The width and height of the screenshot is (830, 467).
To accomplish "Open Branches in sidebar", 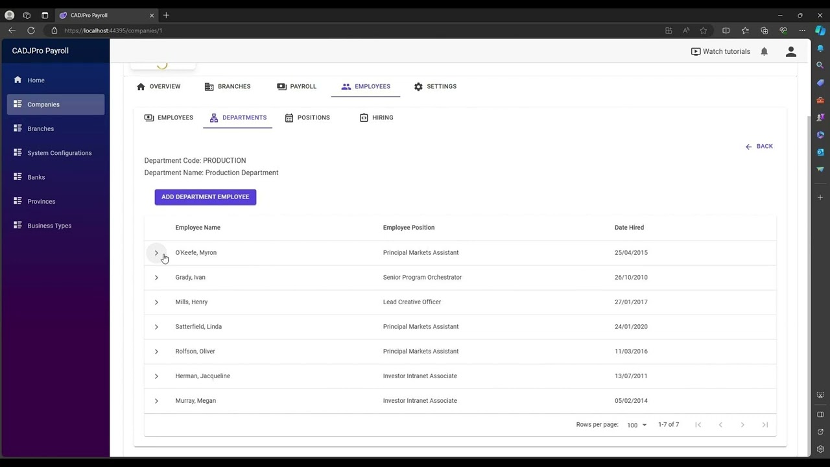I will [x=56, y=128].
